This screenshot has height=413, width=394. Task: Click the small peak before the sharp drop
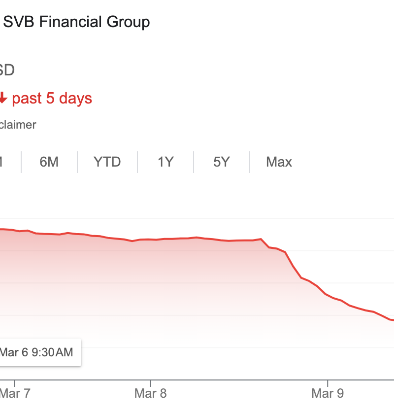tap(261, 239)
